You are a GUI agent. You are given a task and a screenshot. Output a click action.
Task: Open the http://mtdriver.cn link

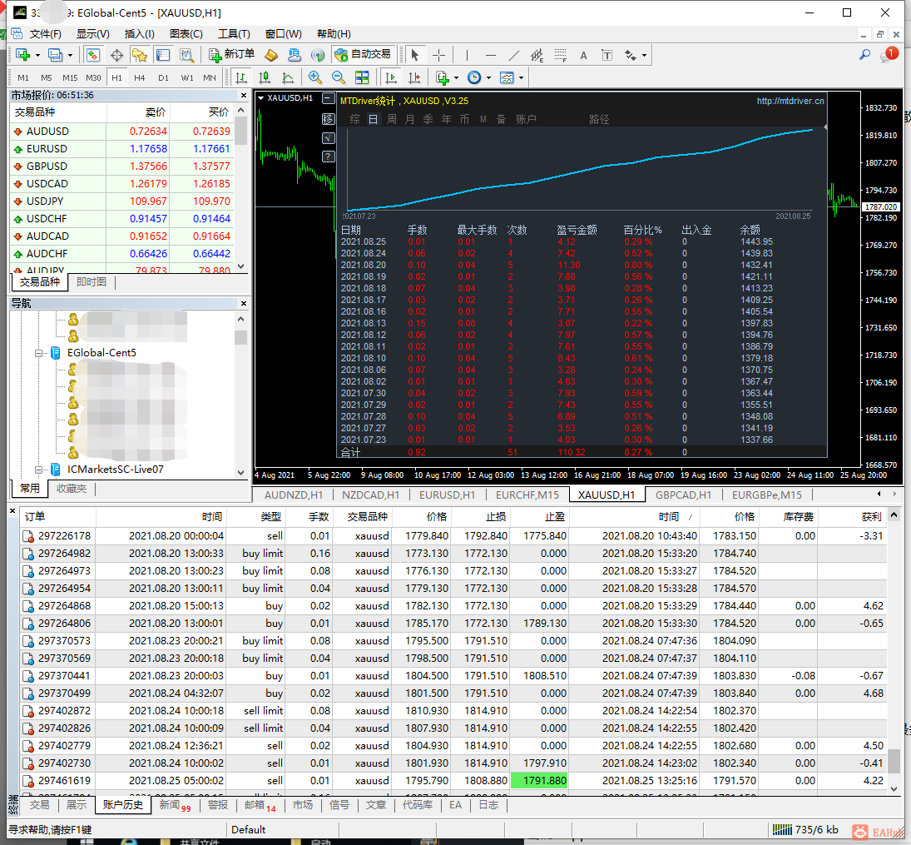(x=790, y=102)
